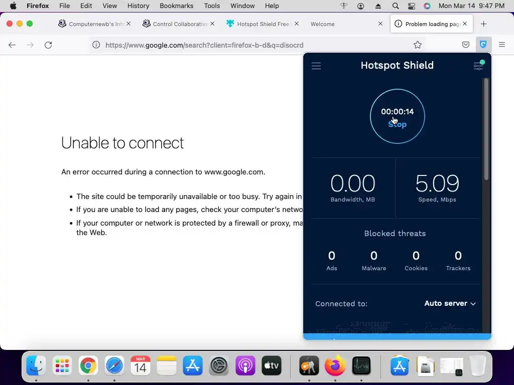This screenshot has width=514, height=385.
Task: Launch Safari from the Dock
Action: (114, 365)
